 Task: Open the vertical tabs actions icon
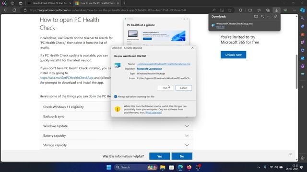coord(21,3)
